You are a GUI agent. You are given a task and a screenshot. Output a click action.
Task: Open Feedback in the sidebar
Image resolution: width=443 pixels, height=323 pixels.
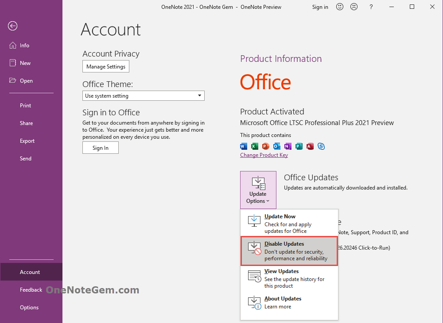tap(31, 290)
